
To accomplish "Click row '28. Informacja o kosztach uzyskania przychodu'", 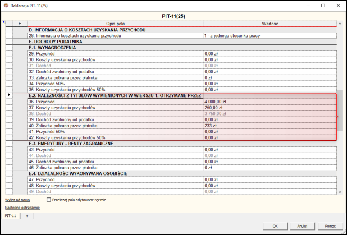I will click(115, 35).
